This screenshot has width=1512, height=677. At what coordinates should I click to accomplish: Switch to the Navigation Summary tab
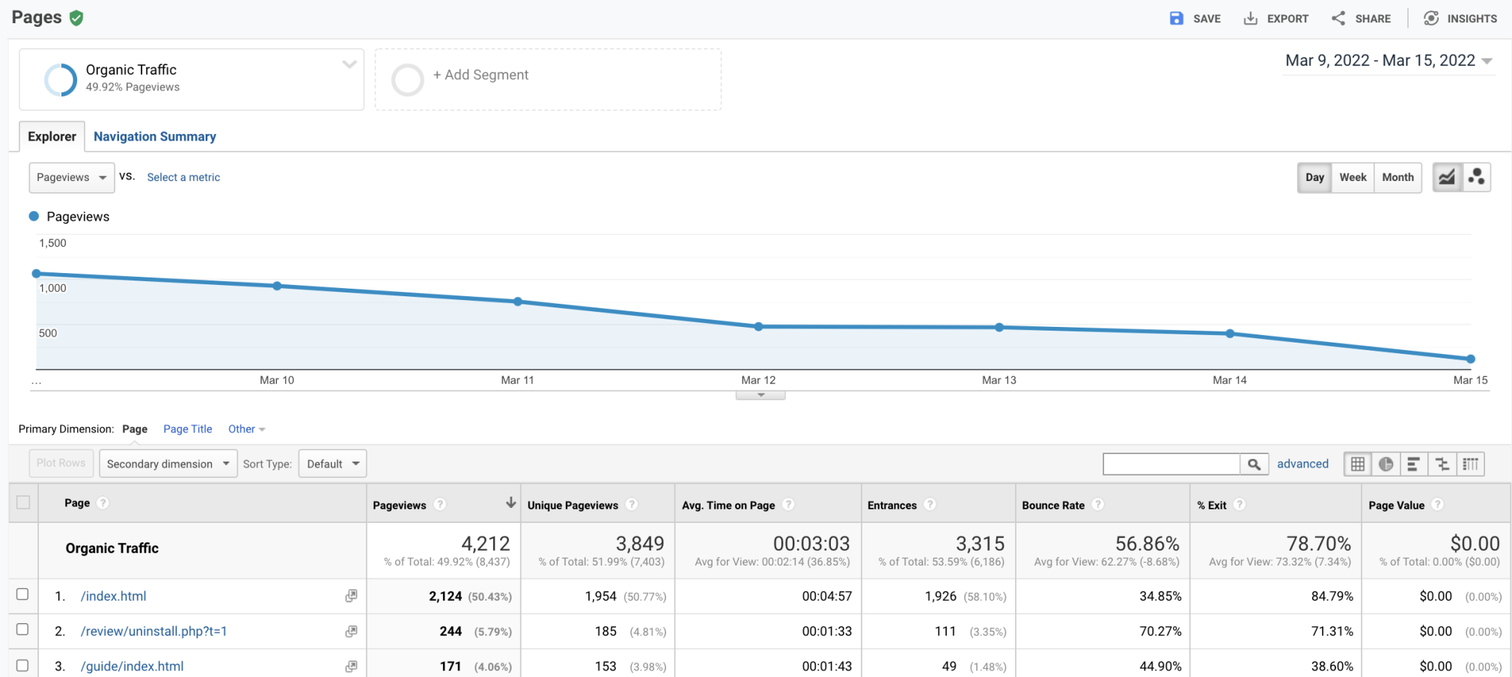pyautogui.click(x=155, y=137)
